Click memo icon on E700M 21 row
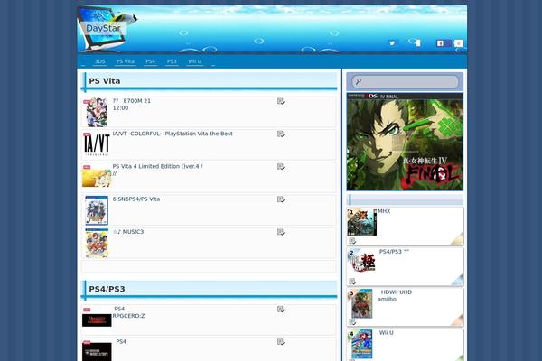The width and height of the screenshot is (542, 361). (281, 101)
